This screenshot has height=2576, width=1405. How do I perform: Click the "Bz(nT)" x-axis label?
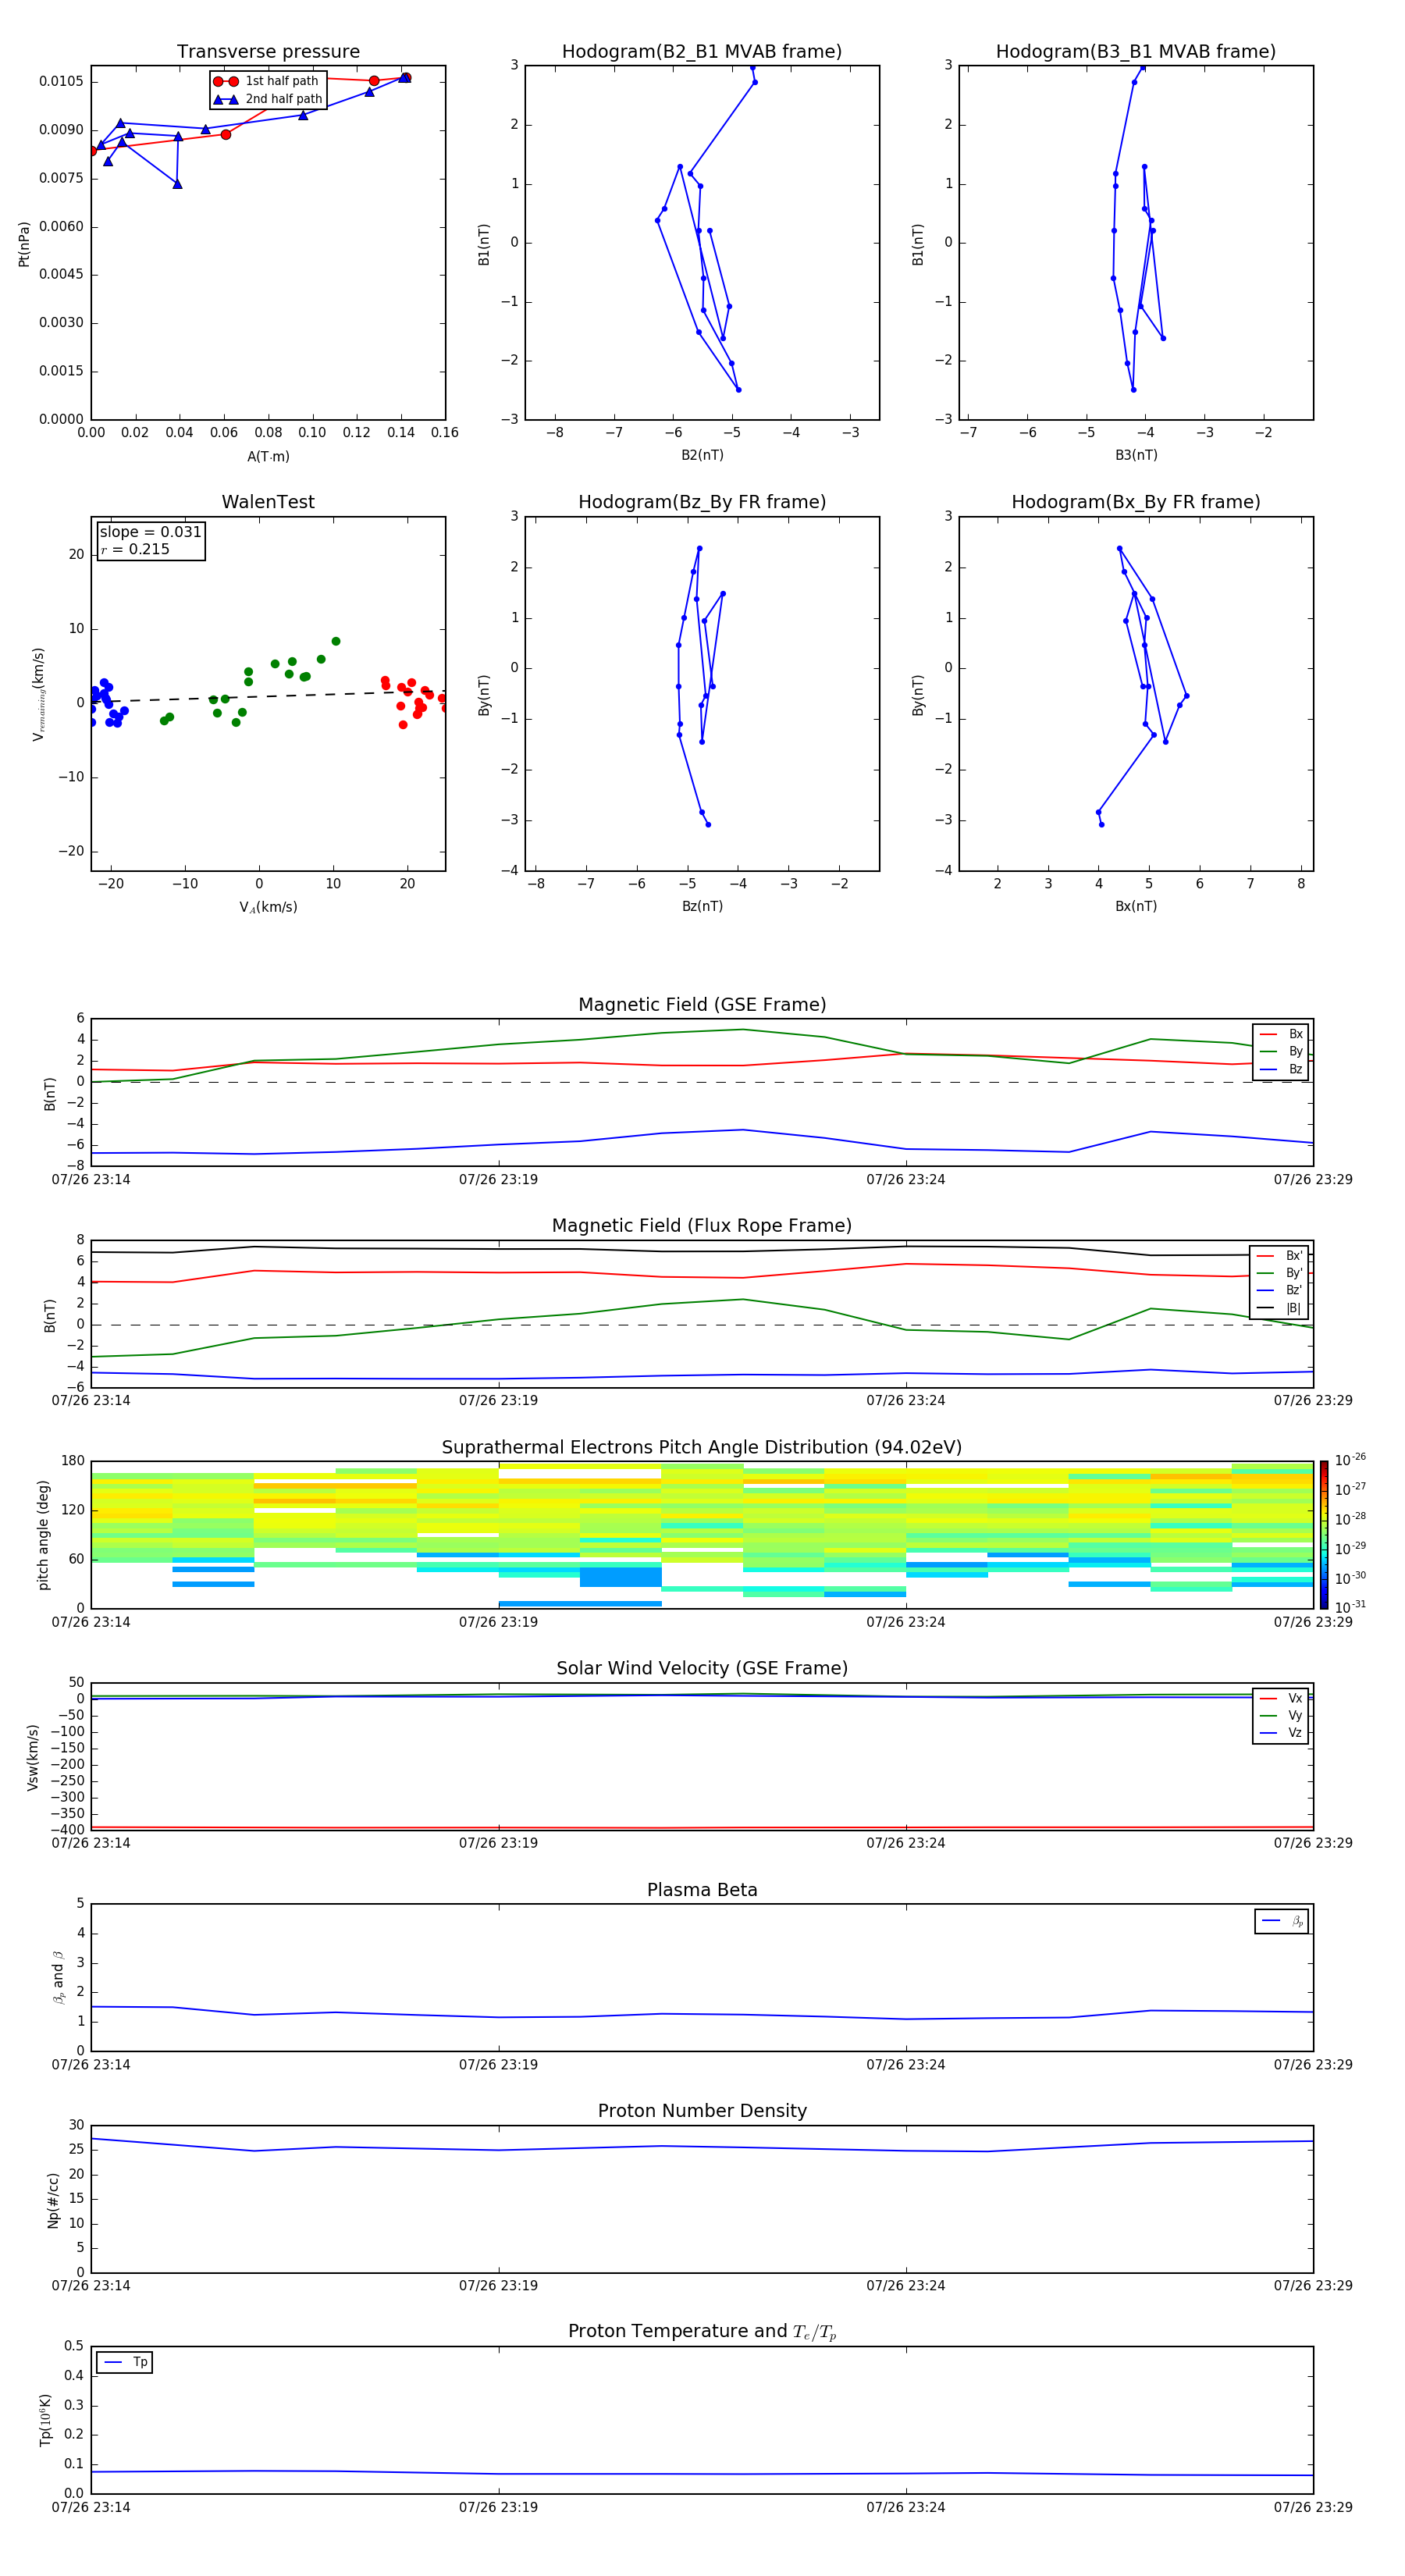pyautogui.click(x=702, y=906)
